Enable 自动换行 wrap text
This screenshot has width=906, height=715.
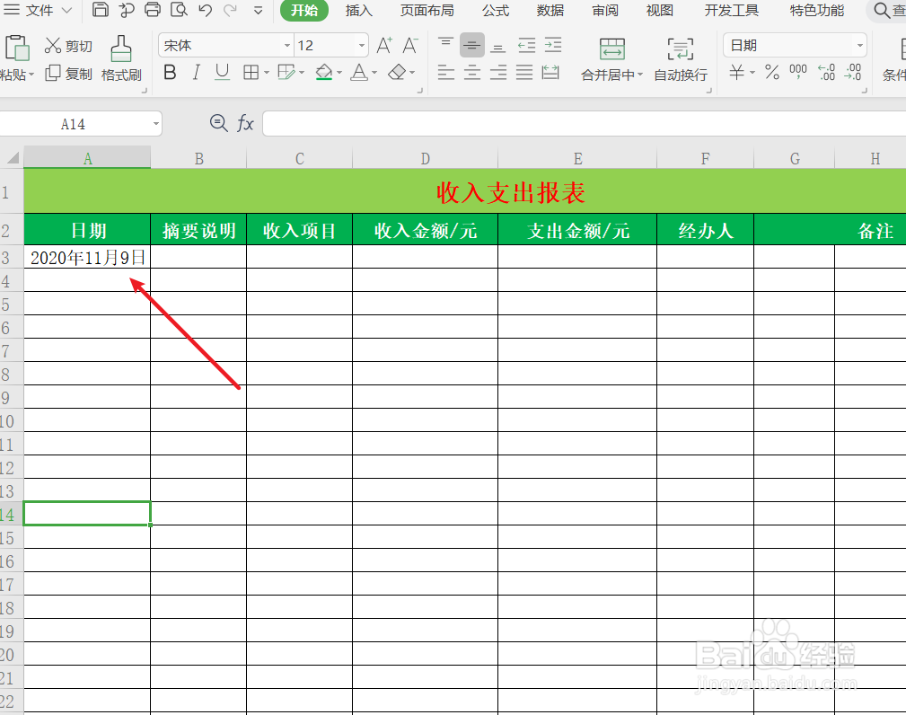[x=680, y=61]
